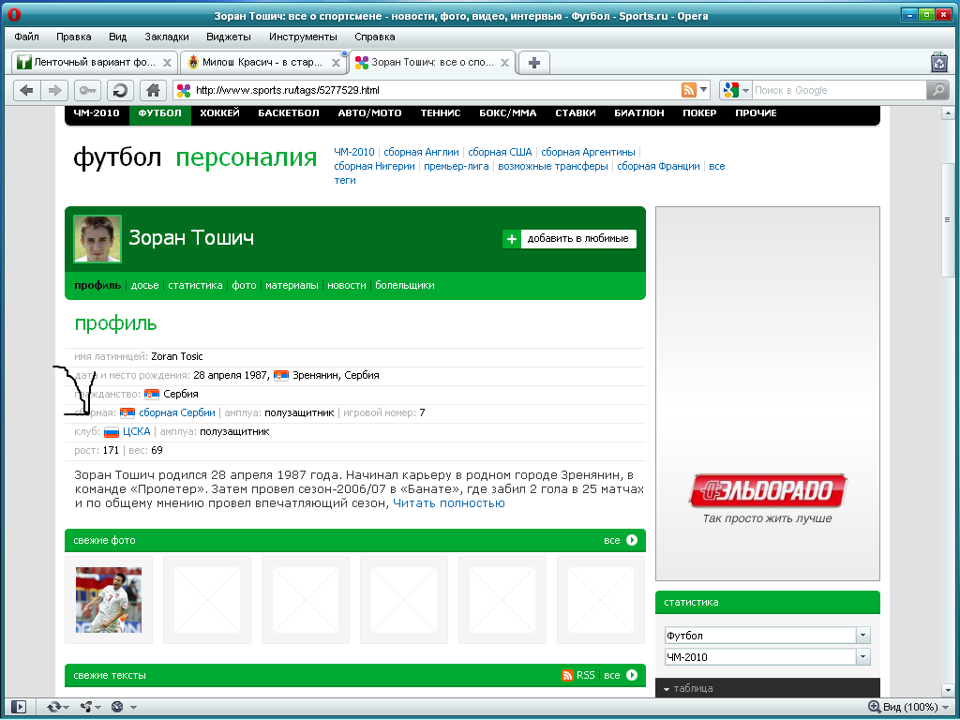Open the Читать полностью link
The image size is (960, 720).
(448, 503)
